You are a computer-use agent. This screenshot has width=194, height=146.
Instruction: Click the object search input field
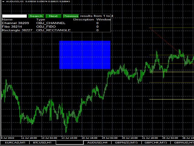(x=14, y=16)
